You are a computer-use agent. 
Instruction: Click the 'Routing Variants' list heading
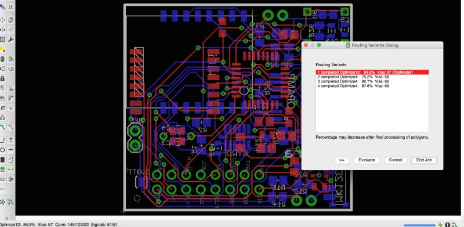[331, 64]
